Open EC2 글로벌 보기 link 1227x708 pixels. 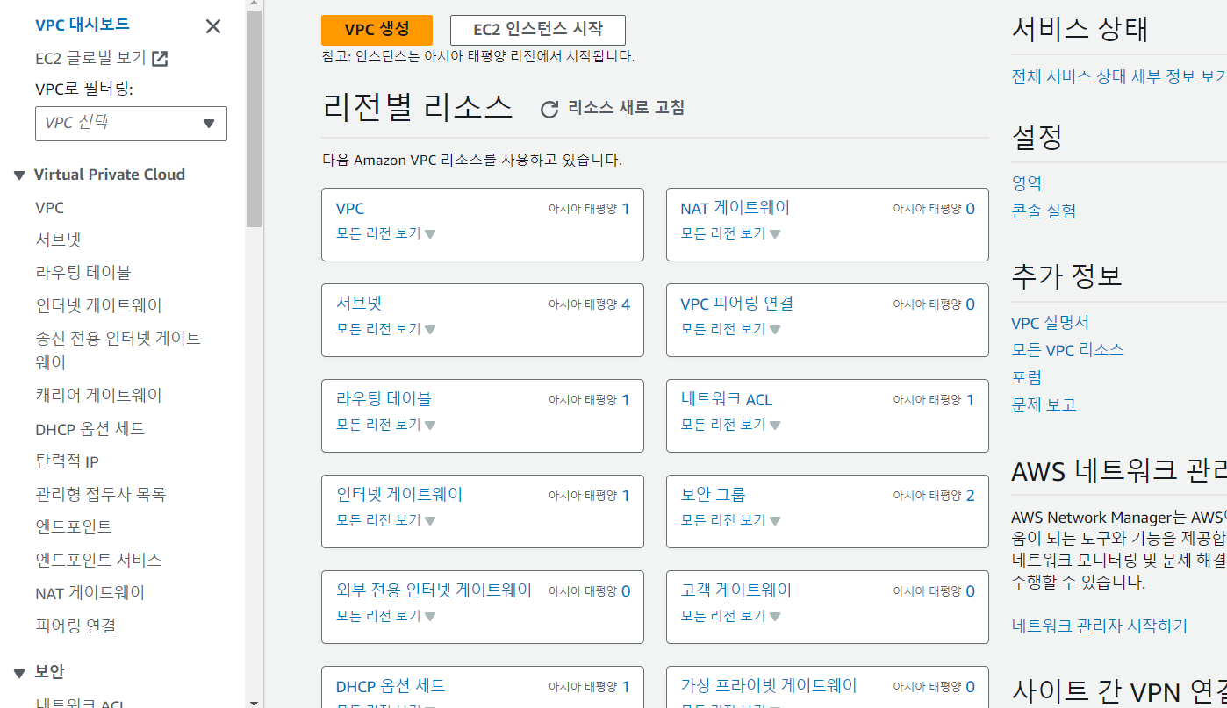click(x=90, y=59)
